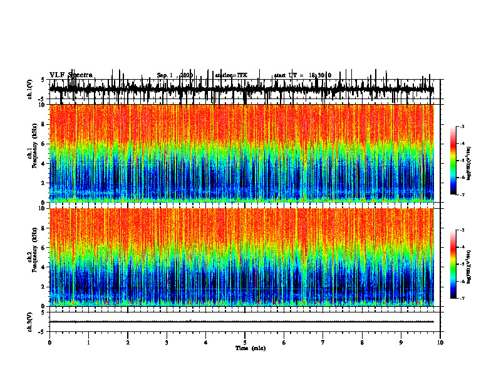Click the time-axis tick label "6"
The image size is (496, 384).
click(x=284, y=342)
